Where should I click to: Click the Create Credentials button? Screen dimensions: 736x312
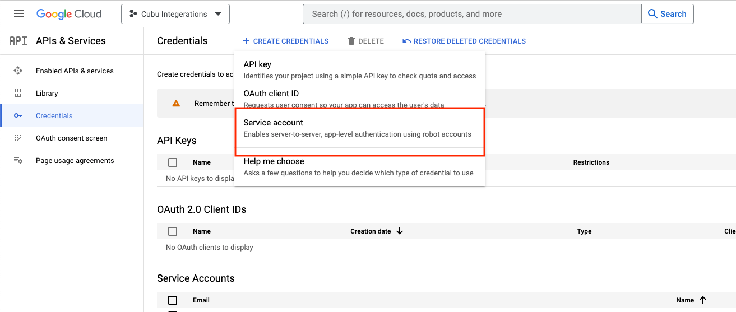pos(285,41)
